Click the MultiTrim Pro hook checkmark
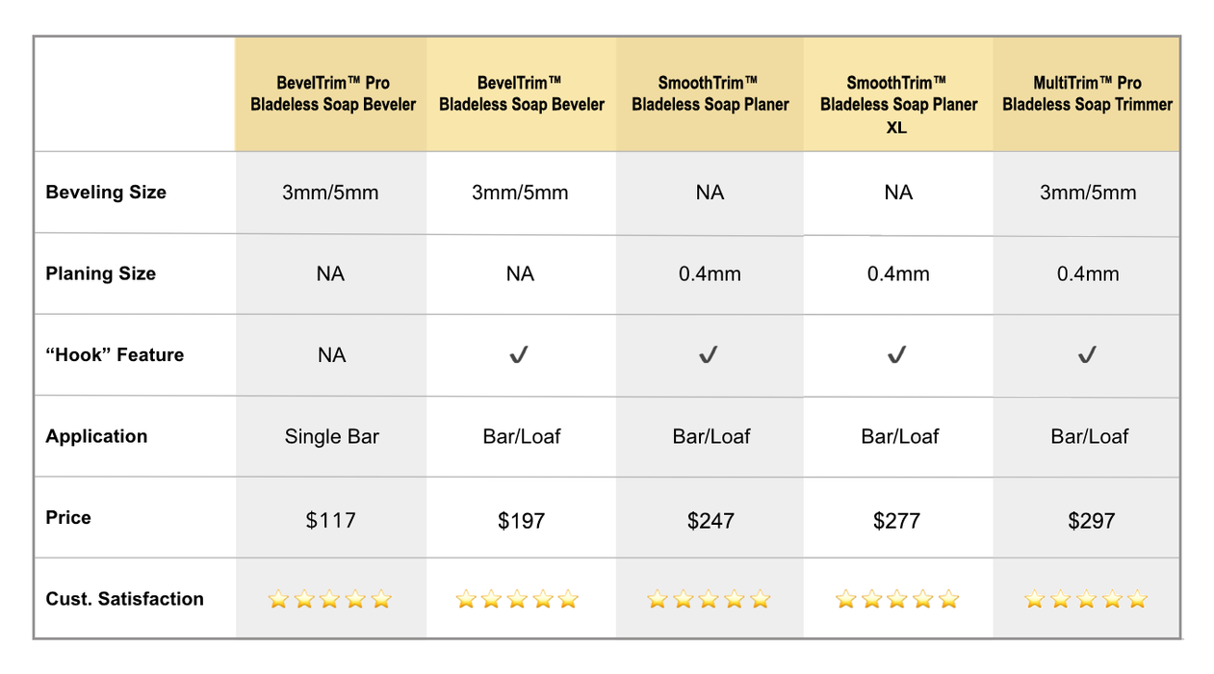 (1087, 355)
